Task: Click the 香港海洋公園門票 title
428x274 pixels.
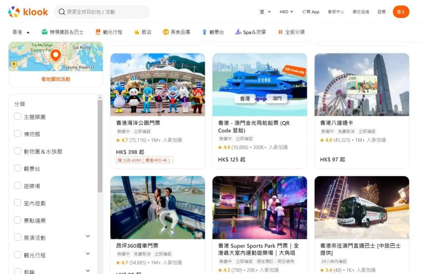Action: [x=138, y=123]
